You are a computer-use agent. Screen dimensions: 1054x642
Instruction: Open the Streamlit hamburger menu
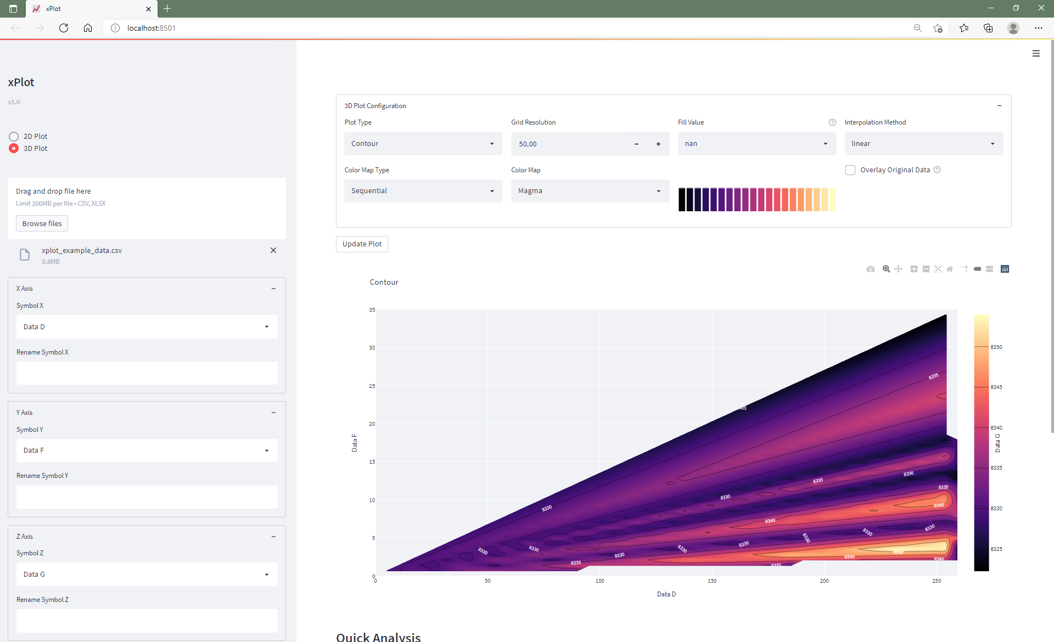[x=1036, y=53]
